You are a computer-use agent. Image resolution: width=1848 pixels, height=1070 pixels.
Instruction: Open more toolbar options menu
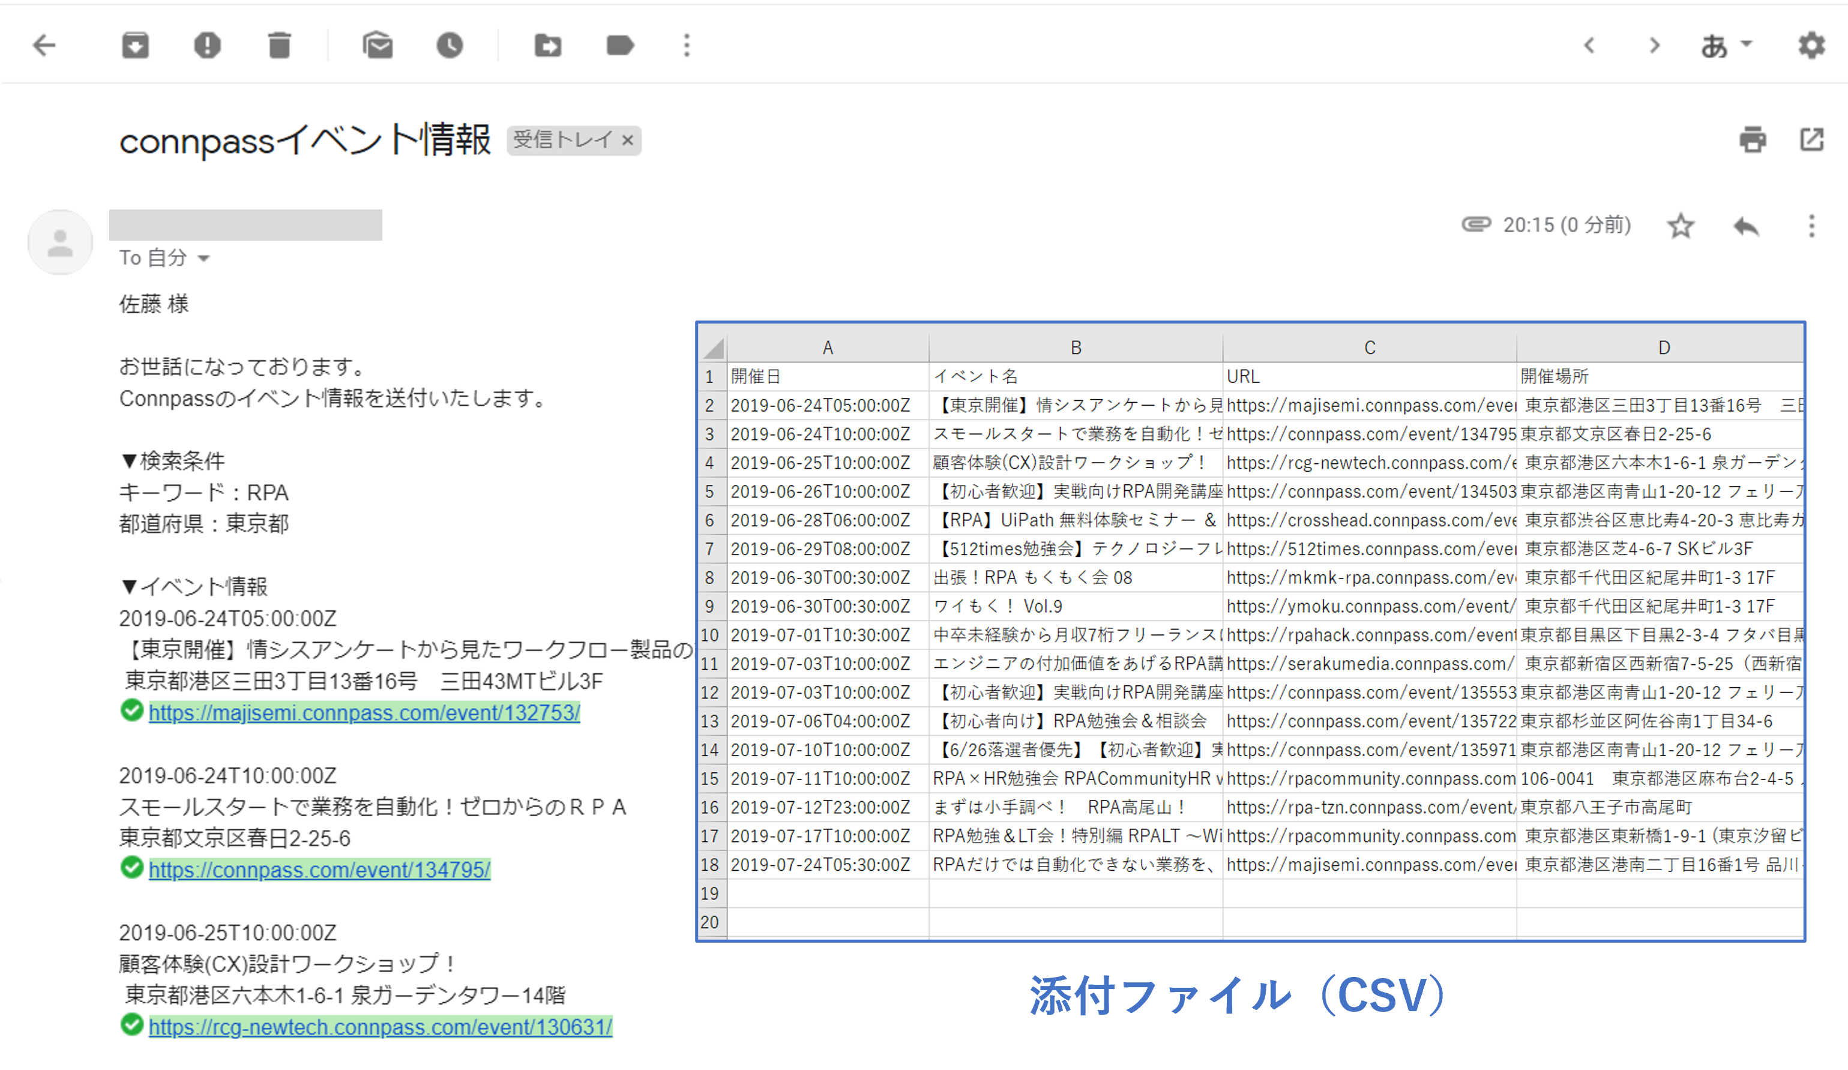pyautogui.click(x=687, y=46)
